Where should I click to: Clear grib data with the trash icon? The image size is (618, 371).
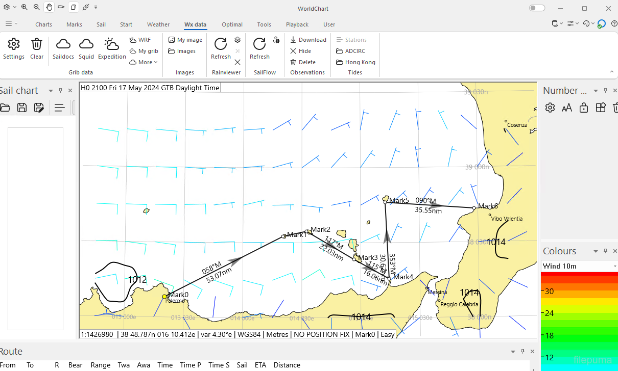click(x=37, y=44)
